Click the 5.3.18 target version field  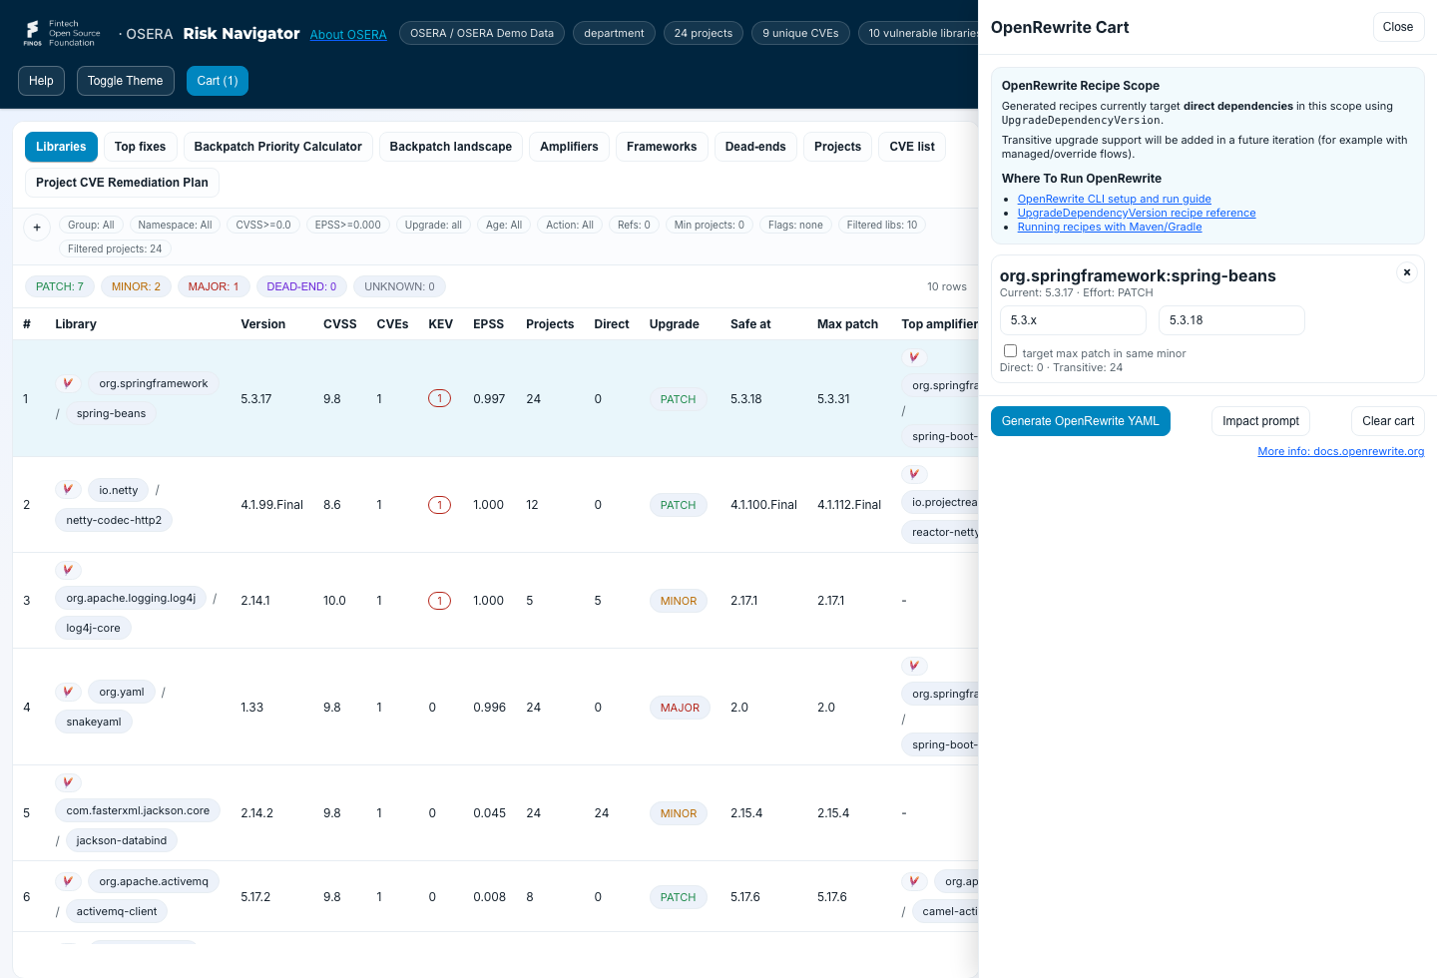click(1231, 320)
